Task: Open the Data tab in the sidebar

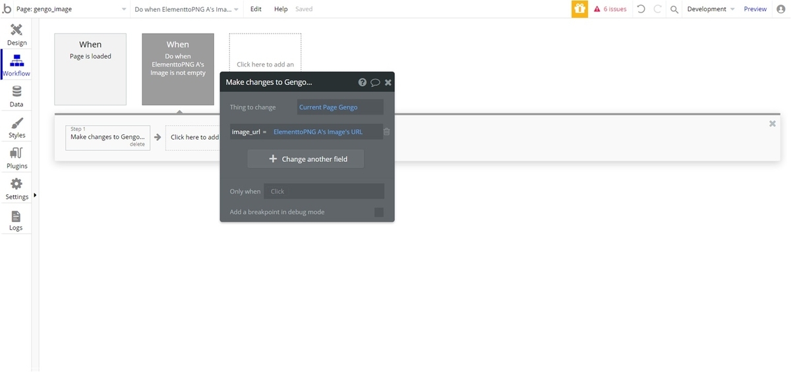Action: tap(16, 96)
